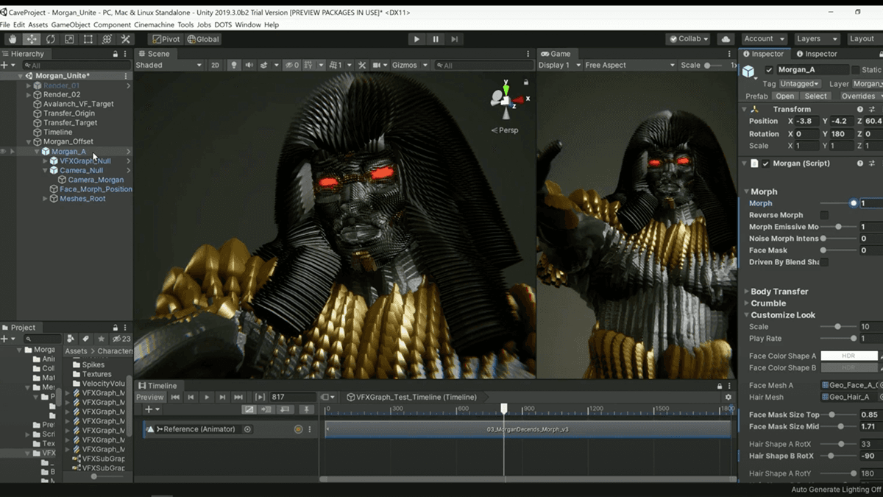The height and width of the screenshot is (497, 883).
Task: Toggle Driven By Blend Shape checkbox
Action: point(824,262)
